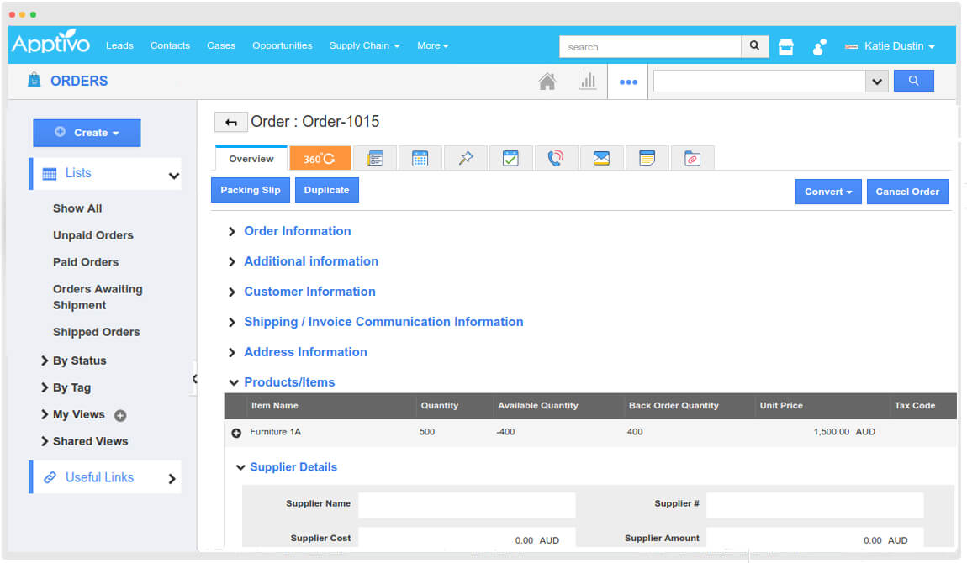Click the Cancel Order button

(907, 192)
